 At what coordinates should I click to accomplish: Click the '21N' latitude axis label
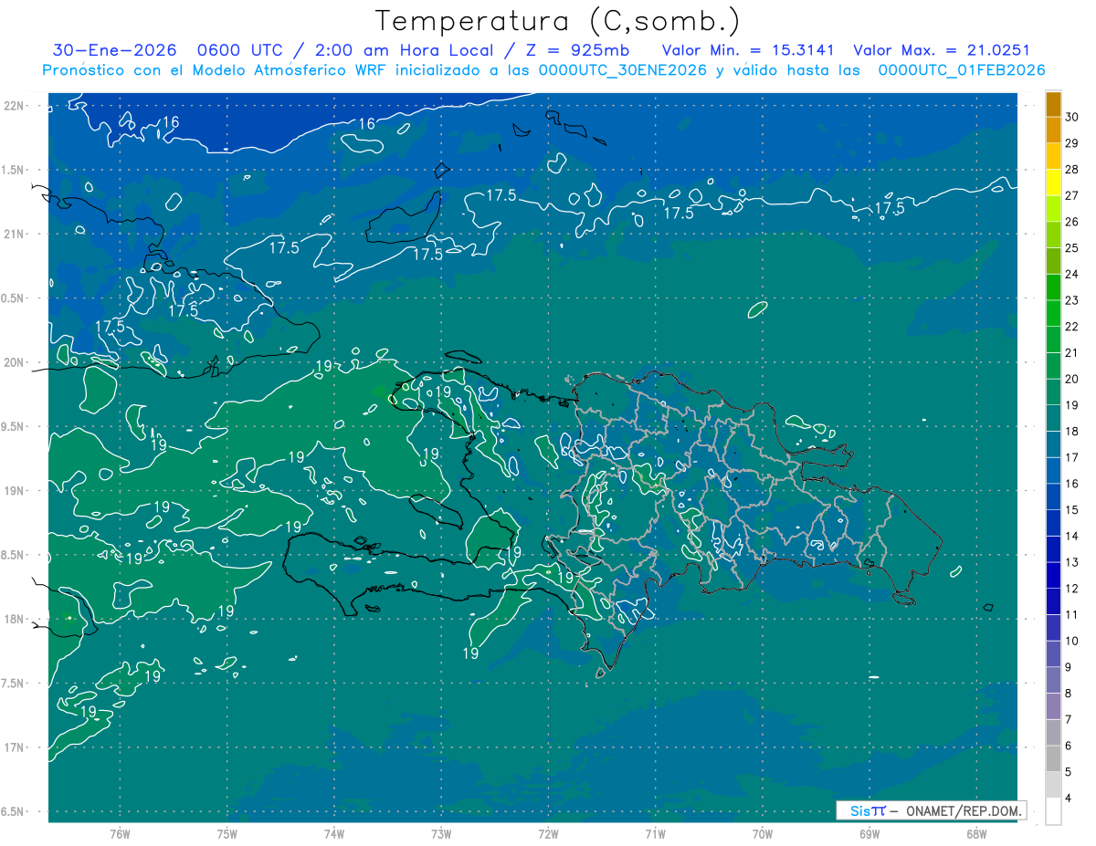pos(15,234)
